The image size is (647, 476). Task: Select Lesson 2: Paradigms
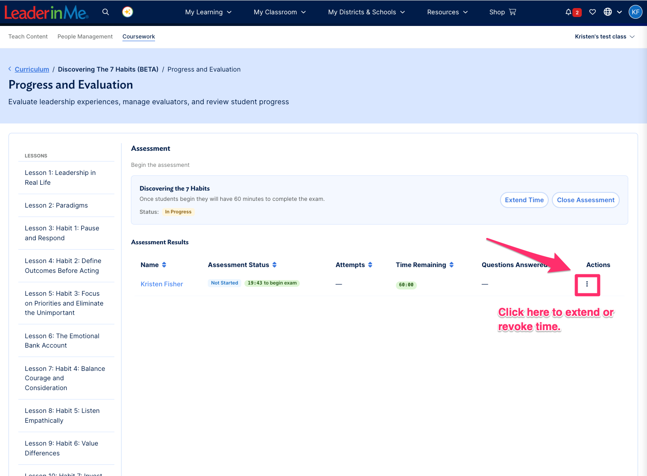coord(66,205)
